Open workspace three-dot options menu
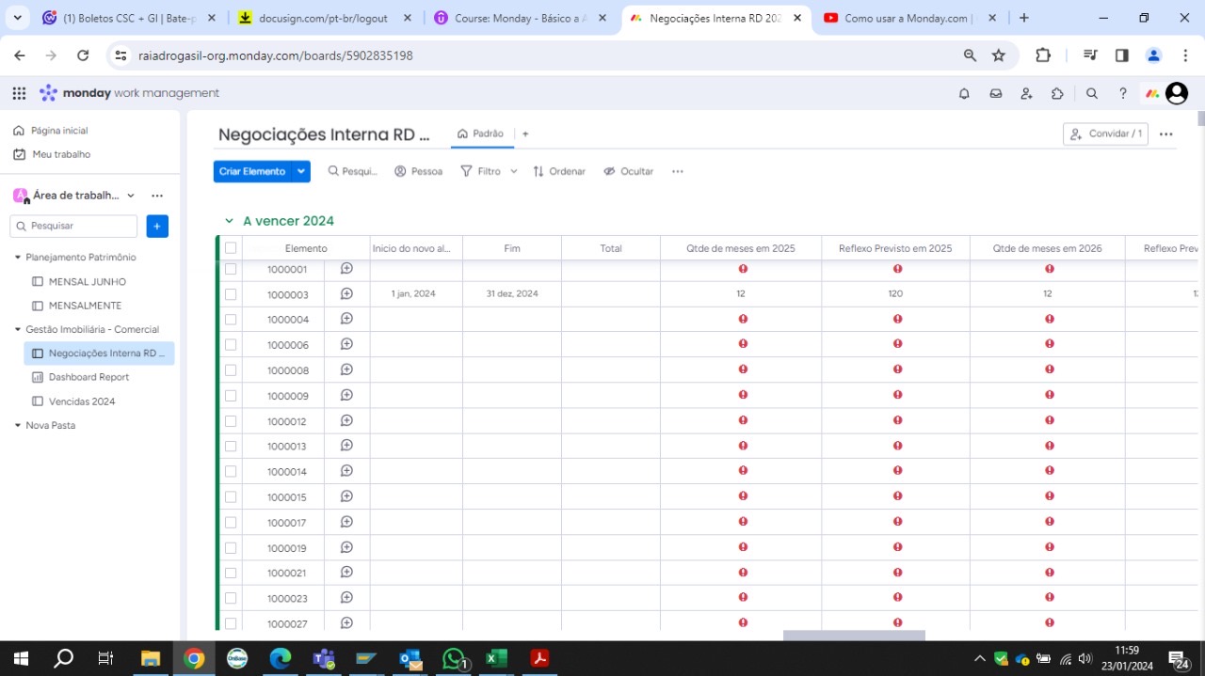Screen dimensions: 1205x676 pos(157,196)
